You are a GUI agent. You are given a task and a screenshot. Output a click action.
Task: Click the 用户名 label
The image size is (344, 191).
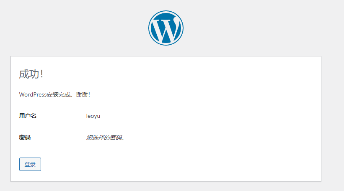(28, 116)
